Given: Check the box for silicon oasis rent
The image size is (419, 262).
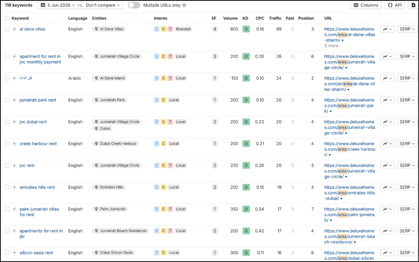Looking at the screenshot, I should tap(7, 253).
